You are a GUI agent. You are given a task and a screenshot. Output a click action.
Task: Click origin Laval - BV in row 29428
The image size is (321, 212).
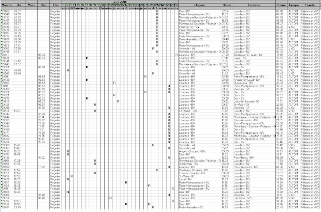click(x=185, y=179)
